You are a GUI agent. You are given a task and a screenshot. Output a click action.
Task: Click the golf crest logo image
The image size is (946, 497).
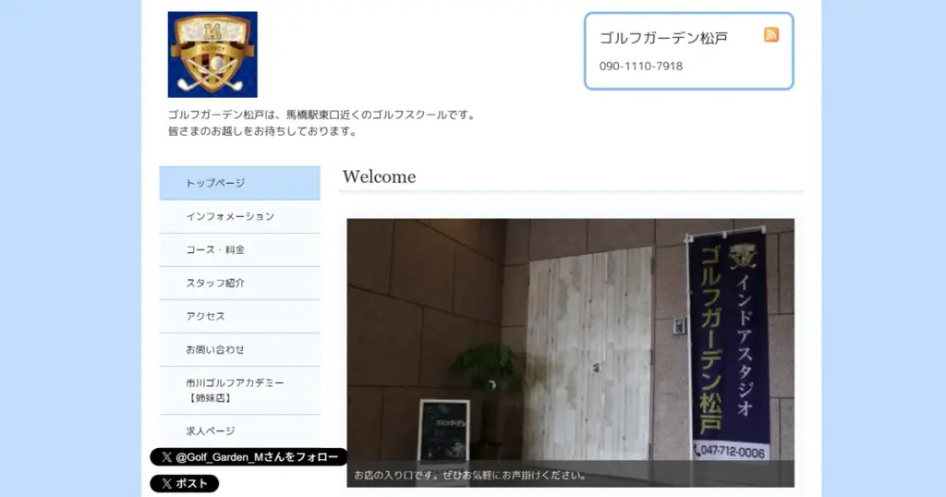click(x=212, y=55)
